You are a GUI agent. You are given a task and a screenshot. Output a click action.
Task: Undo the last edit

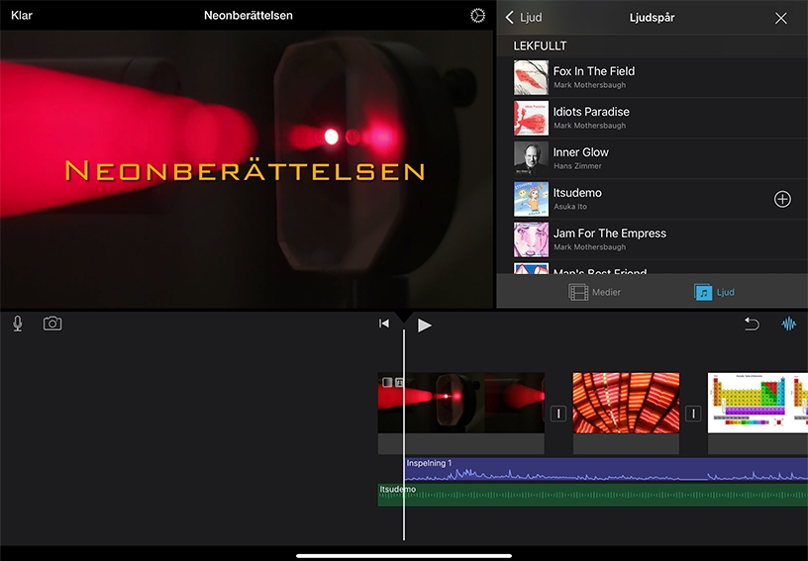(x=752, y=324)
